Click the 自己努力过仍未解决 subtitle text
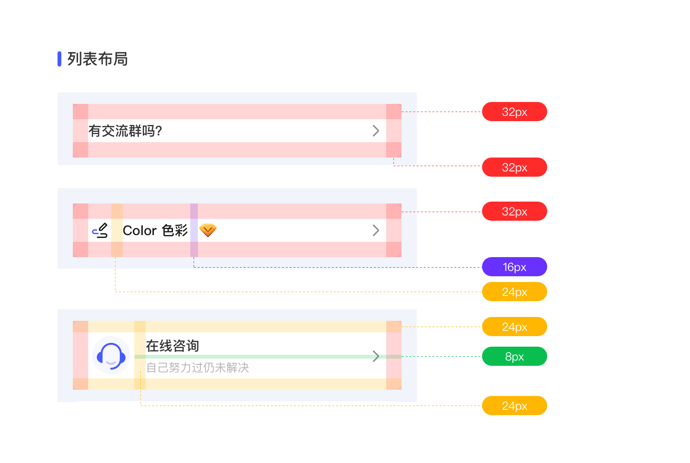690x463 pixels. pyautogui.click(x=197, y=368)
